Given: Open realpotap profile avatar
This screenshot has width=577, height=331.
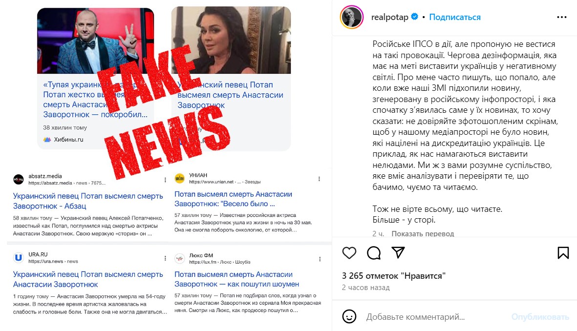Looking at the screenshot, I should point(352,17).
